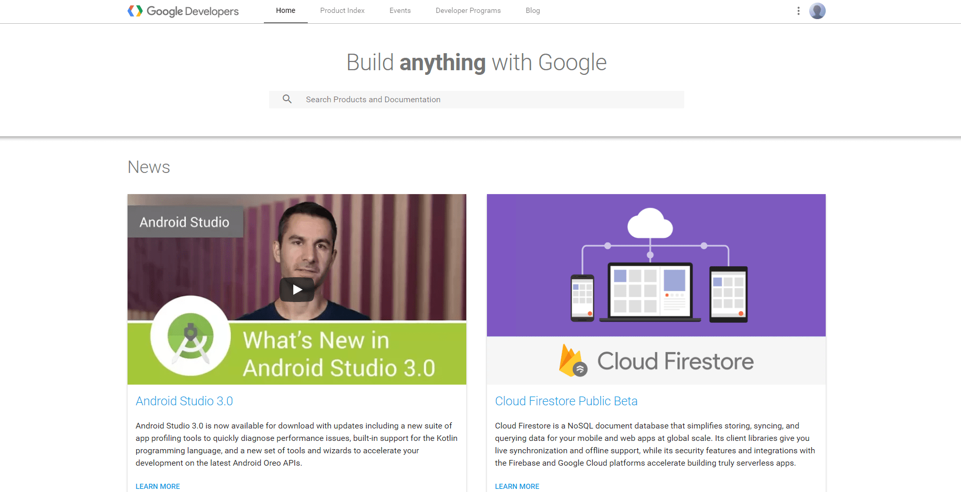Open the user account avatar
Screen dimensions: 961x492
[817, 11]
